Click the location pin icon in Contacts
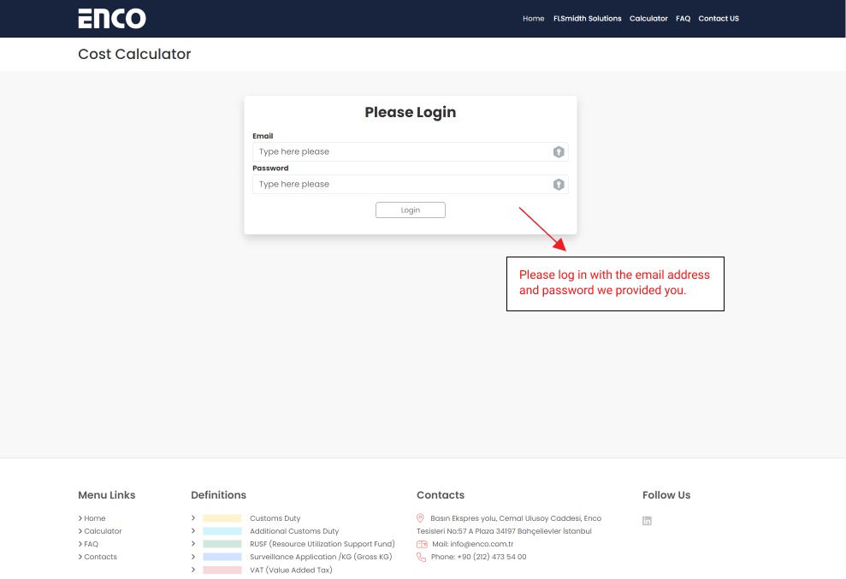Viewport: 846px width, 579px height. click(421, 518)
